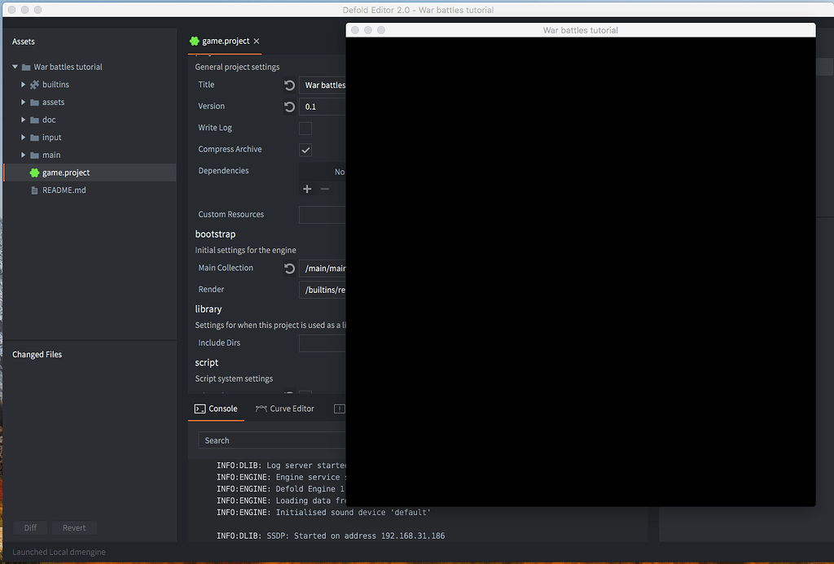
Task: Click the main folder icon in Assets
Action: 33,155
